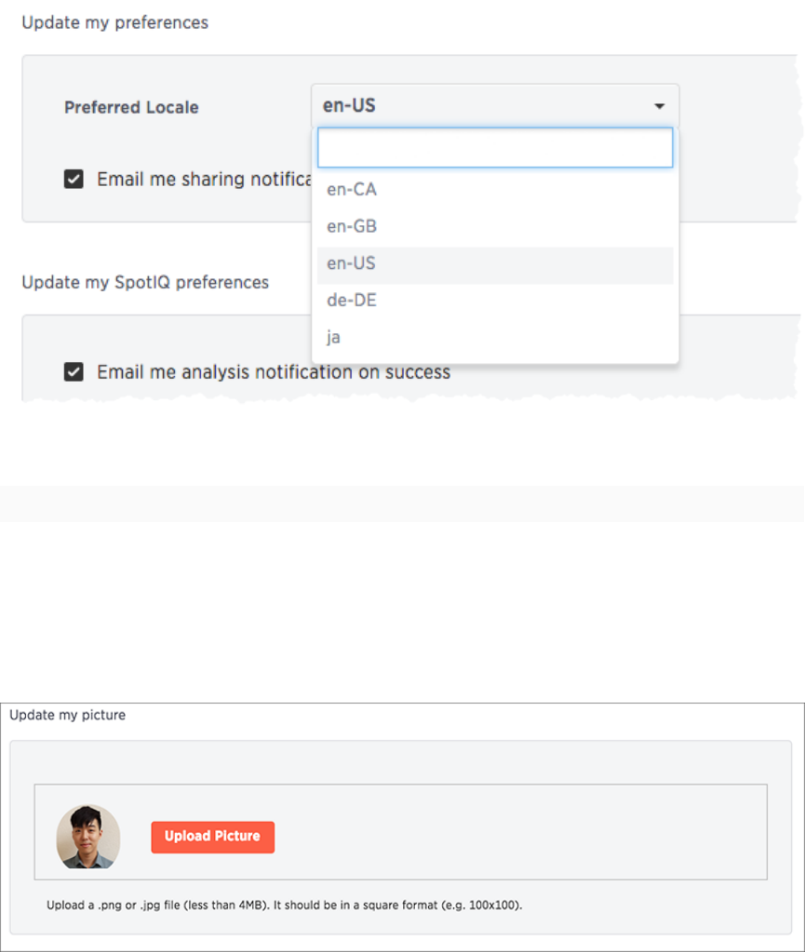Click the Preferred Locale label
805x952 pixels.
pos(131,107)
